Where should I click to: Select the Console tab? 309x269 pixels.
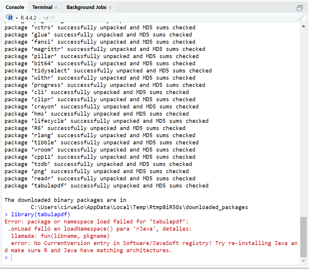[x=15, y=7]
